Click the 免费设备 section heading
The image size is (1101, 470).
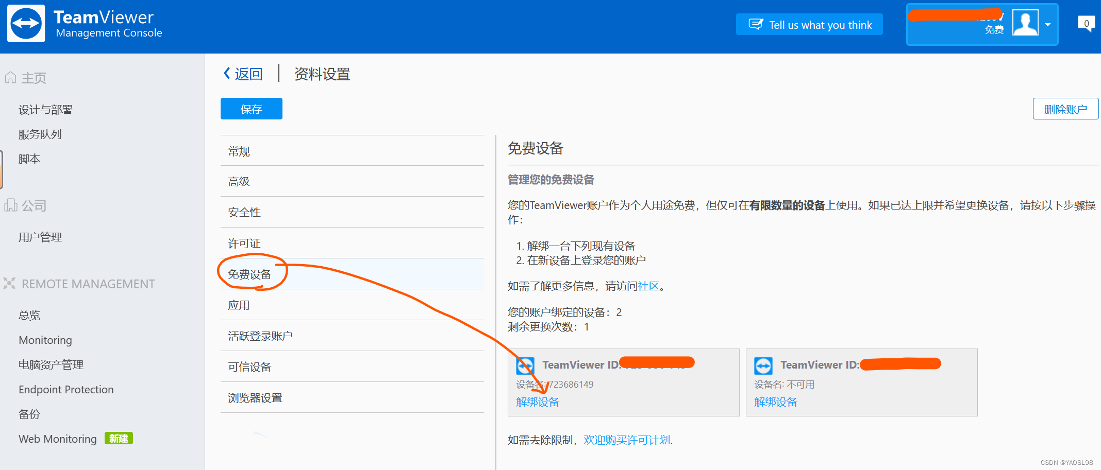coord(536,148)
